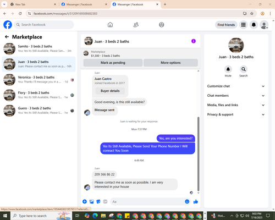Image resolution: width=275 pixels, height=220 pixels.
Task: Click phone number message 209 366 86 22
Action: (105, 174)
